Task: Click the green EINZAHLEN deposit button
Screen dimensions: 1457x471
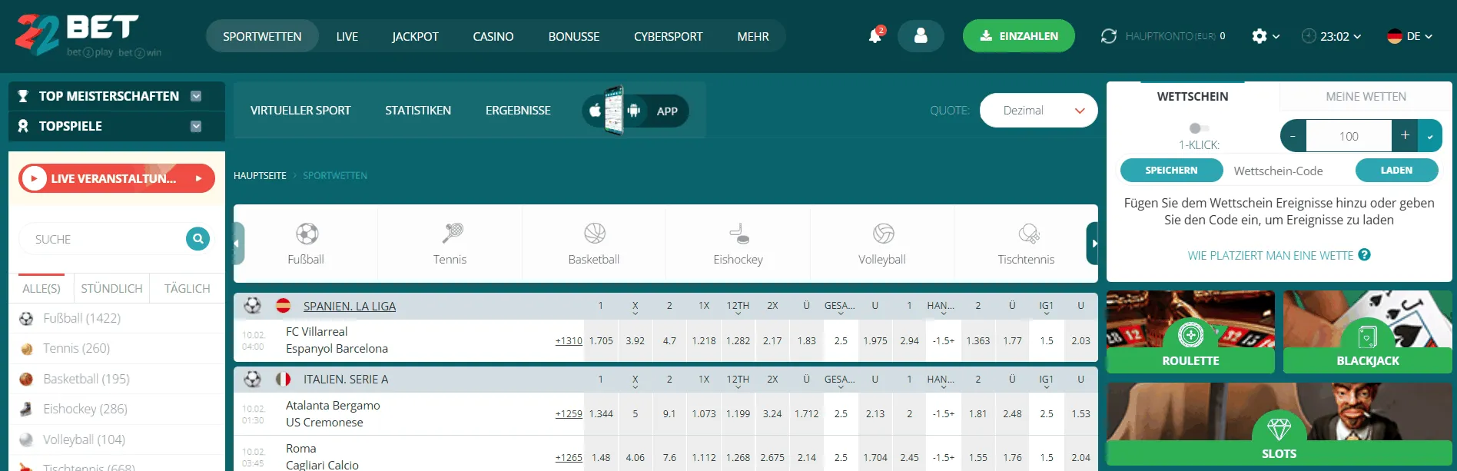Action: (1018, 36)
